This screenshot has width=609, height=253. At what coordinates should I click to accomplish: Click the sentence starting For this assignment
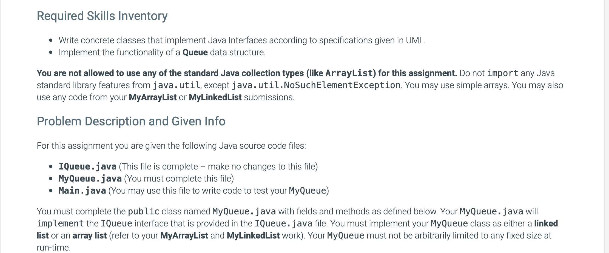coord(171,146)
